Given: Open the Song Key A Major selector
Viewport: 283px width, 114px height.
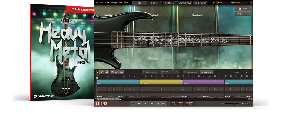Looking at the screenshot, I should coord(189,105).
